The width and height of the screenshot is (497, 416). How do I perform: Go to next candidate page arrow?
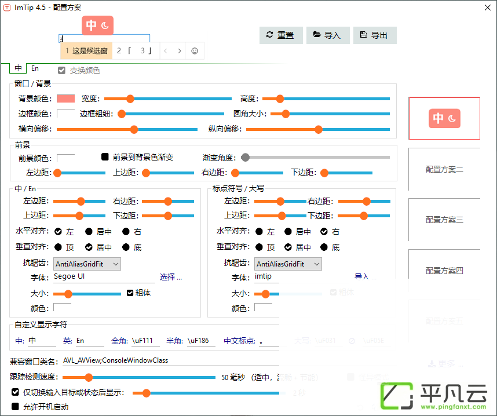[x=180, y=51]
